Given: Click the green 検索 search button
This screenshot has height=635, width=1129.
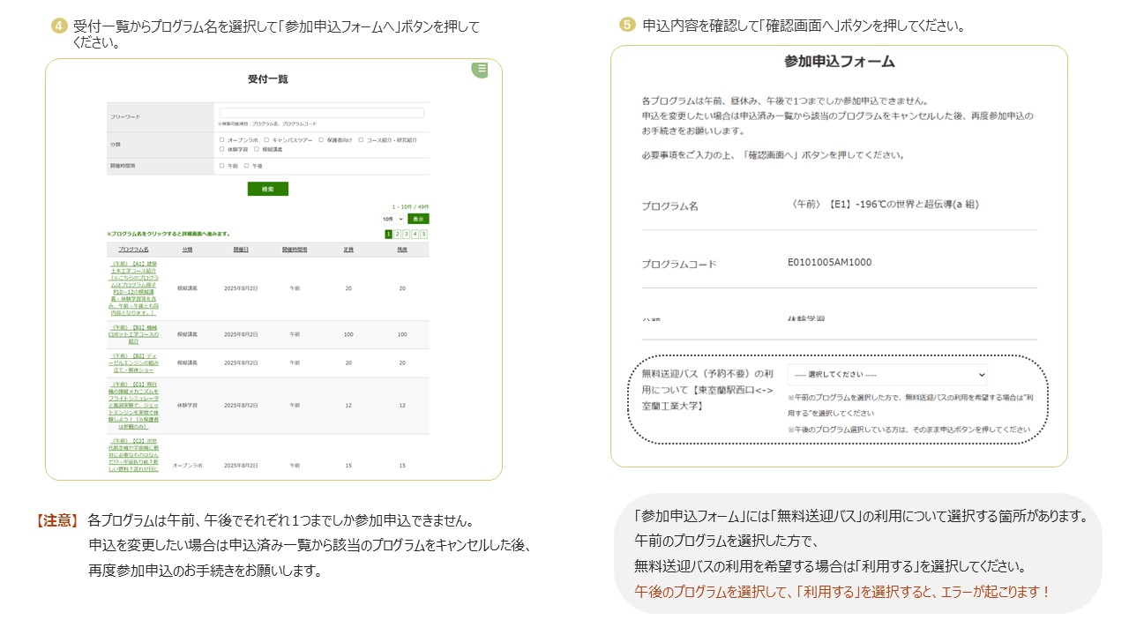Looking at the screenshot, I should point(268,189).
